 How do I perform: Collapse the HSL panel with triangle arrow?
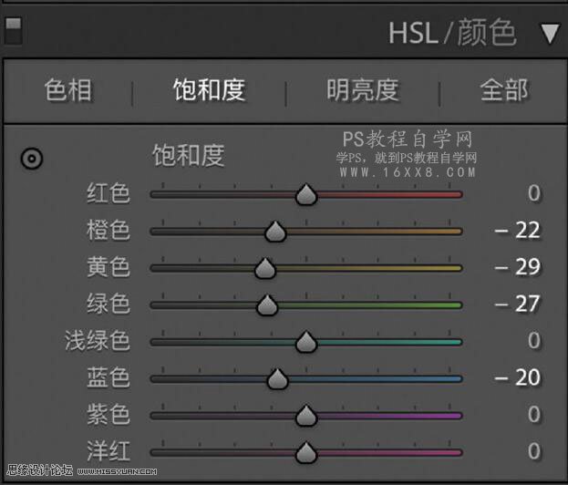pyautogui.click(x=549, y=35)
